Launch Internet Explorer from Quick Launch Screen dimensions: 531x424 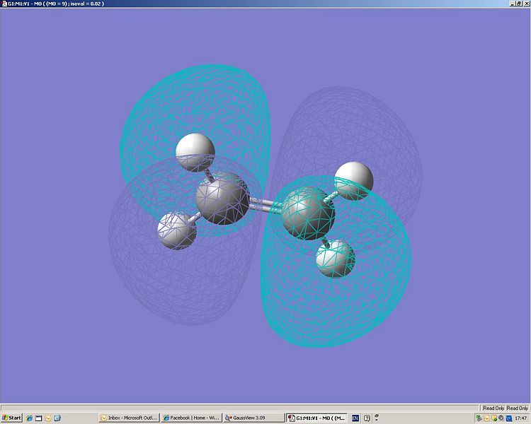coord(30,418)
